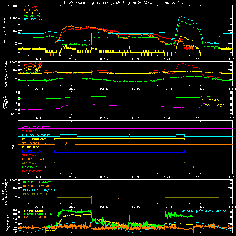Select the blue 'ECLIPSE_FLAG' label
The image size is (236, 236).
pos(32,151)
